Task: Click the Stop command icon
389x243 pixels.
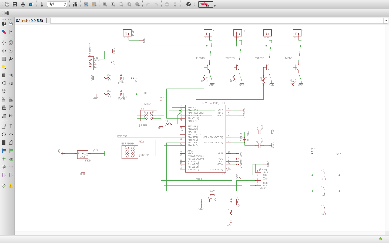Action: tap(167, 4)
